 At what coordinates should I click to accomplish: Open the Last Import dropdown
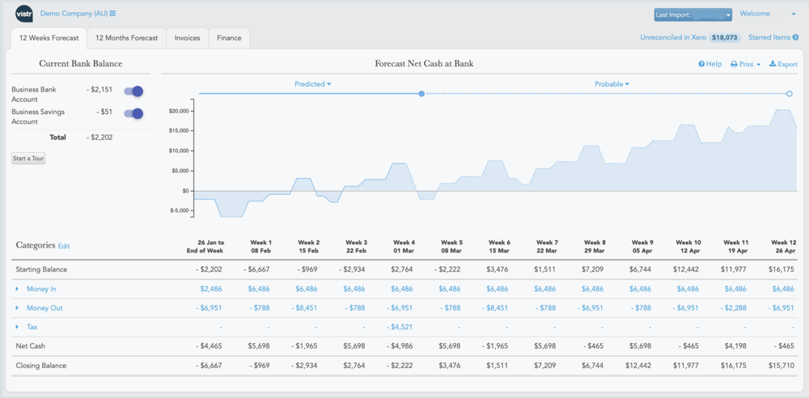pos(693,15)
